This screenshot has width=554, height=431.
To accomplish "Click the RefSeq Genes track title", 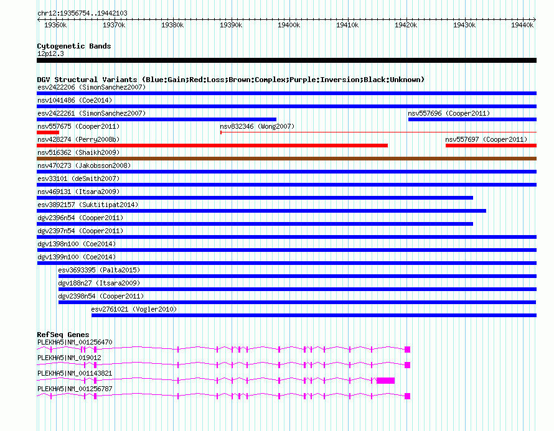I will click(x=63, y=334).
